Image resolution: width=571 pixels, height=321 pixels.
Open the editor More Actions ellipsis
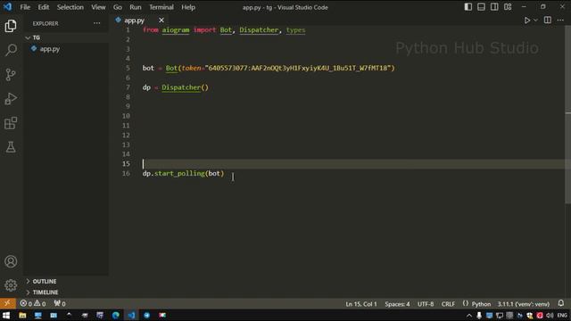tap(560, 21)
